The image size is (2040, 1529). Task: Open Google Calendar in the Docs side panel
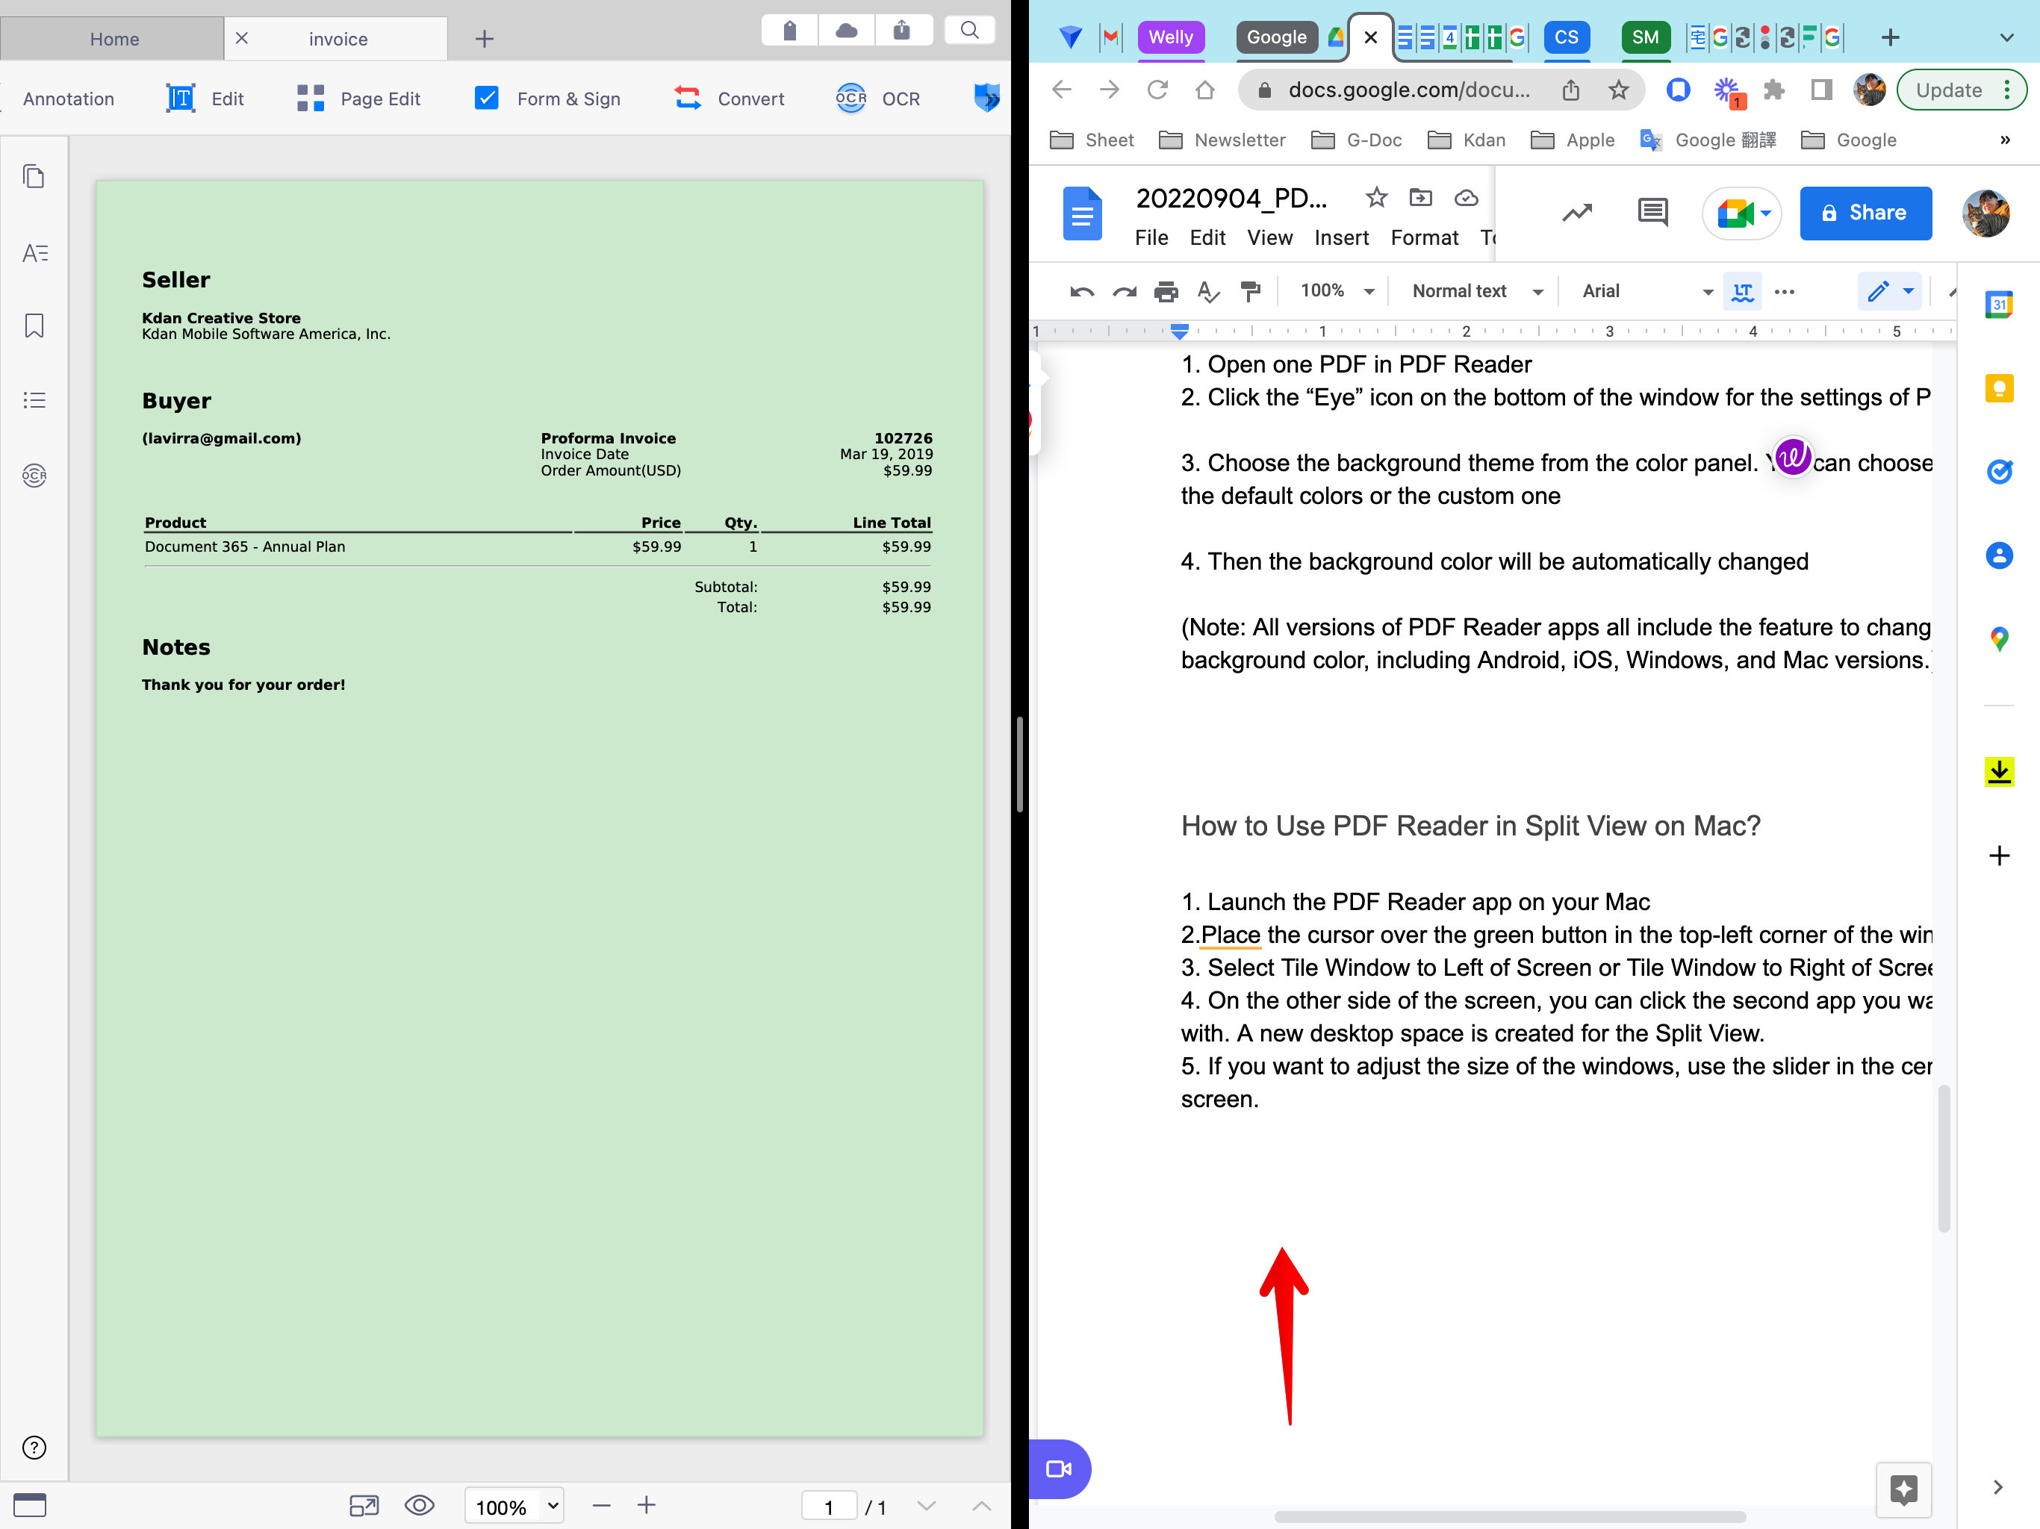pyautogui.click(x=1998, y=305)
